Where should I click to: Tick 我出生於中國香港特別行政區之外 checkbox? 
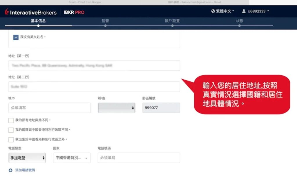(x=11, y=140)
